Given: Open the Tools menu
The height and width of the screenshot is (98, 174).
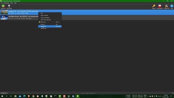Looking at the screenshot, I should click(12, 3).
